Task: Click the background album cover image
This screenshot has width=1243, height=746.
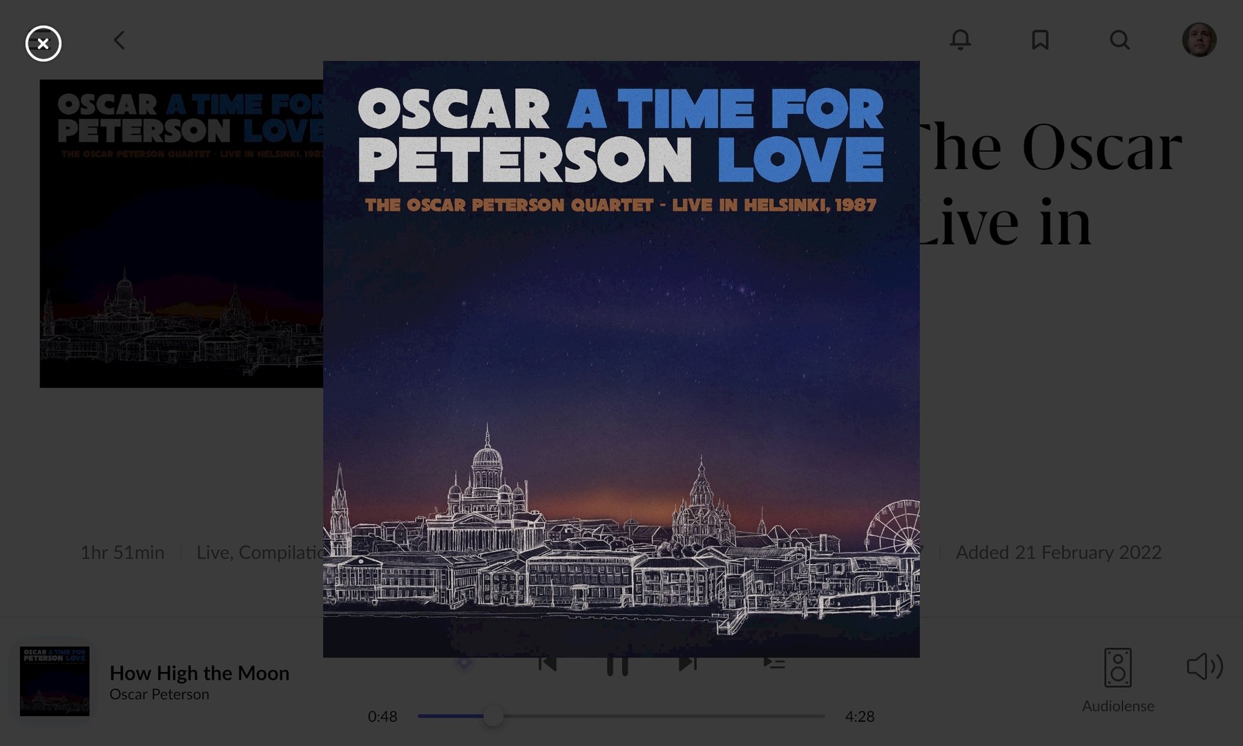Action: click(182, 233)
